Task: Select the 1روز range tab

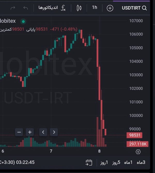Action: pos(104,162)
